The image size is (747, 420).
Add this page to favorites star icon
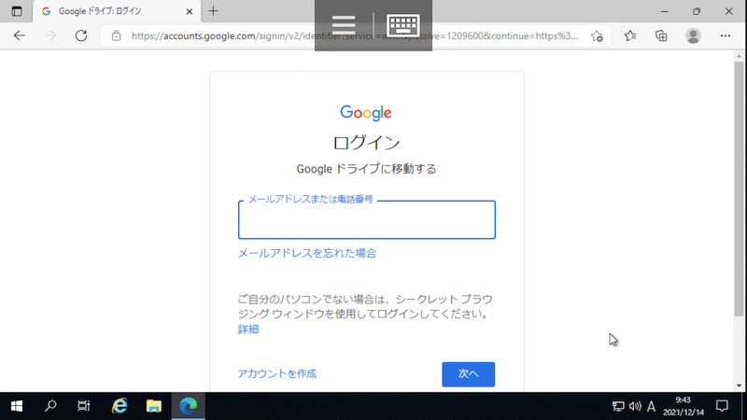597,35
